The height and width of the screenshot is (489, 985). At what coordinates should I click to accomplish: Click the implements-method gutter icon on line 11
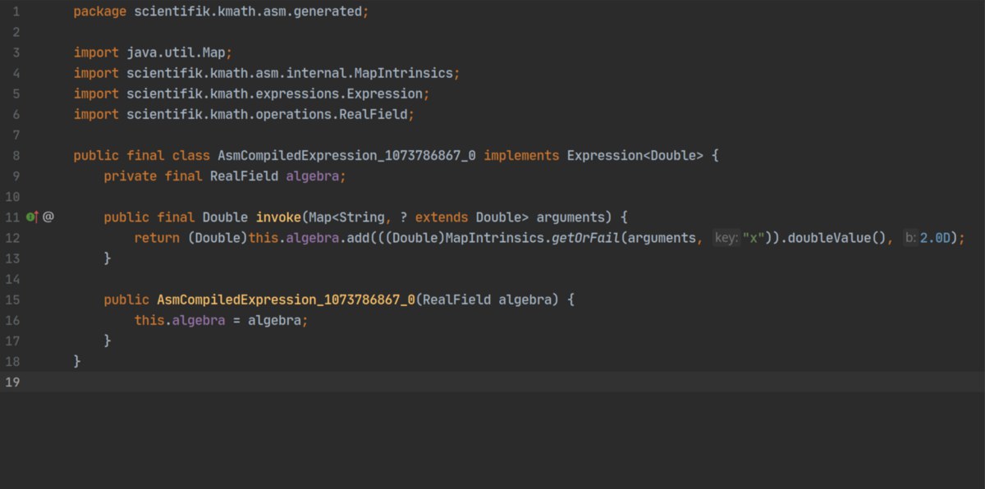tap(32, 217)
